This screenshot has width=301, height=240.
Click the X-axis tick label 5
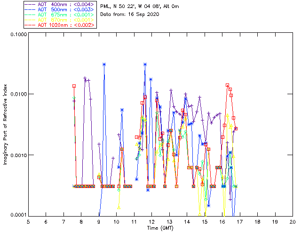[28, 222]
